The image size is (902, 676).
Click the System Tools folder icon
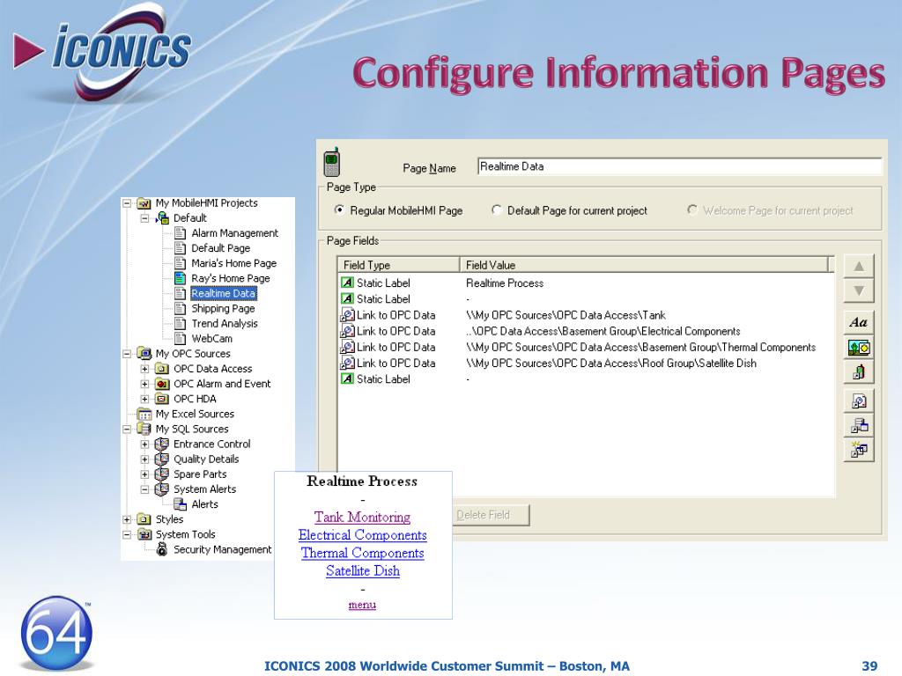tap(144, 534)
